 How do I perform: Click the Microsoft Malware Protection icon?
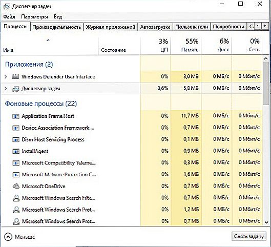click(x=16, y=175)
